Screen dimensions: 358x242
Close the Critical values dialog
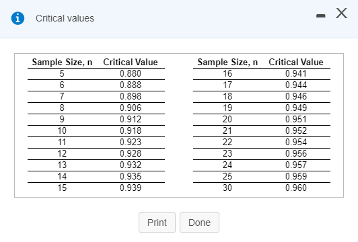tap(342, 13)
